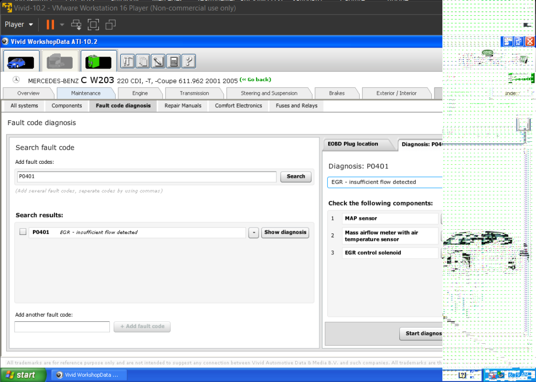Open the Brakes tab
Screen dimensions: 536x382
tap(337, 93)
